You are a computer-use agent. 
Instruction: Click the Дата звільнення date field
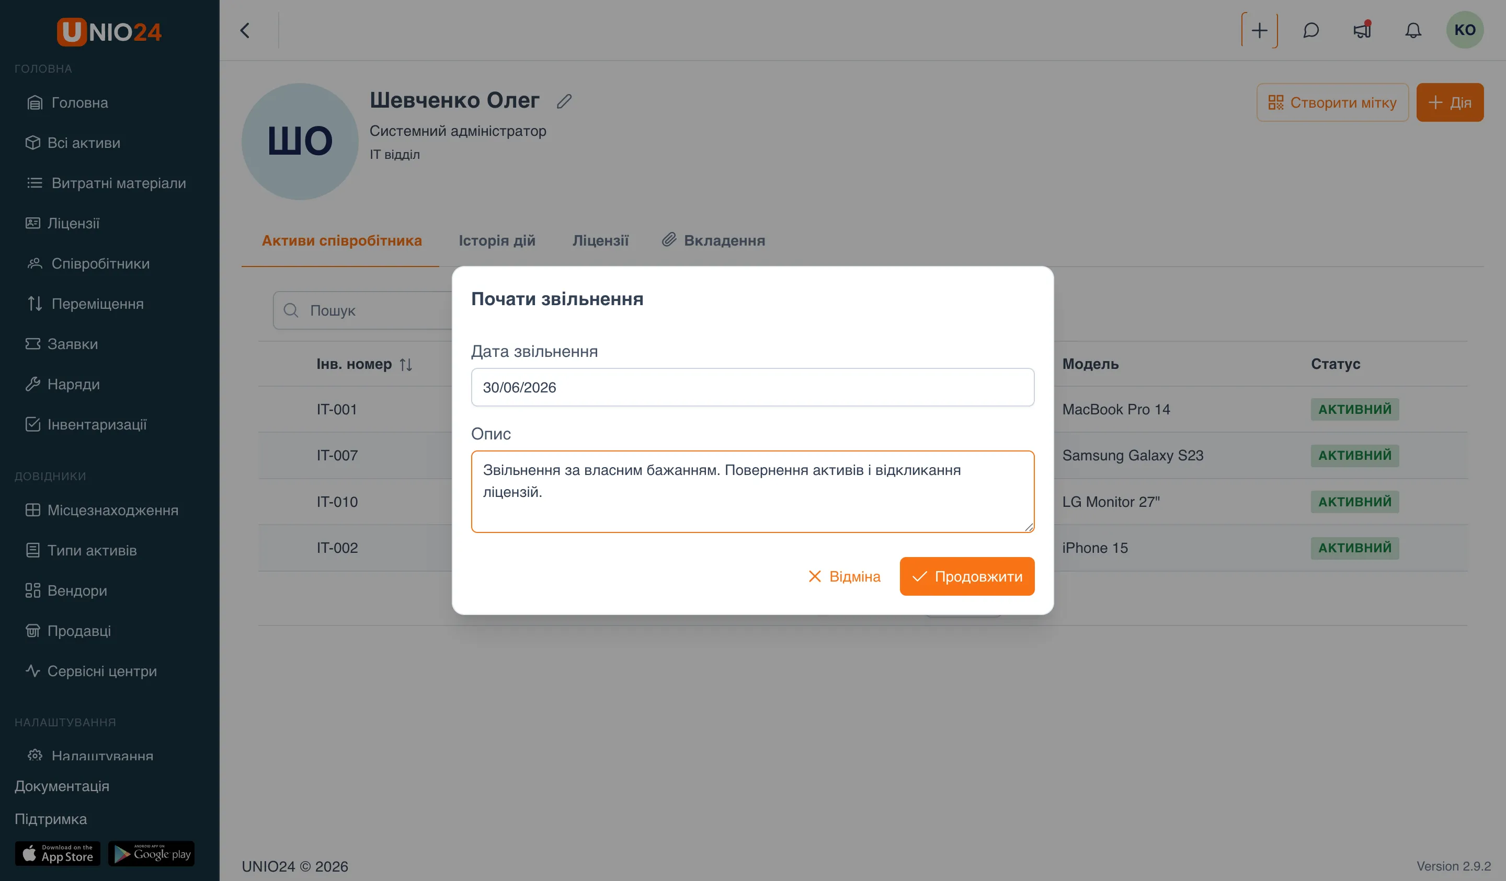point(752,387)
